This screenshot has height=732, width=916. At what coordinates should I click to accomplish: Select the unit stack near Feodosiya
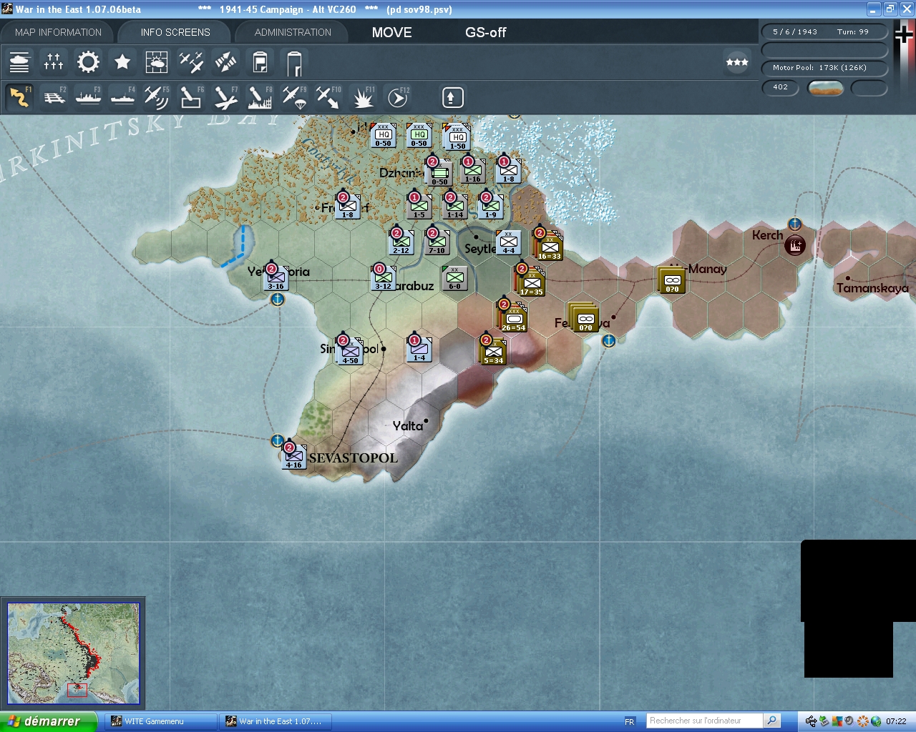[584, 318]
